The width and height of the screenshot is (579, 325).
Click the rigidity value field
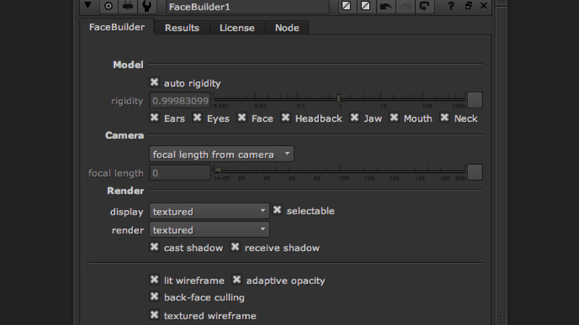[x=180, y=100]
